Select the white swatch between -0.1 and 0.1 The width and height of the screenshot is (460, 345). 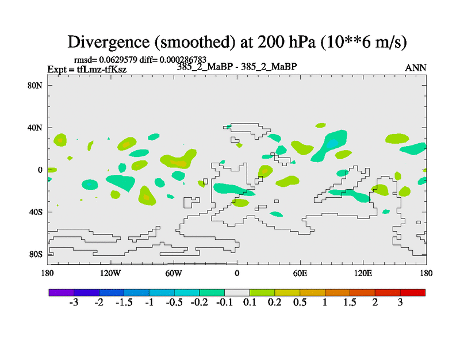pos(237,293)
